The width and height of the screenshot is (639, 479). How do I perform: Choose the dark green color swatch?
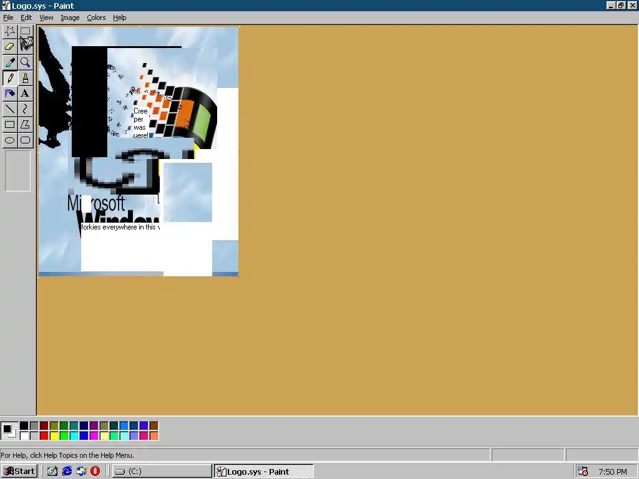point(64,425)
